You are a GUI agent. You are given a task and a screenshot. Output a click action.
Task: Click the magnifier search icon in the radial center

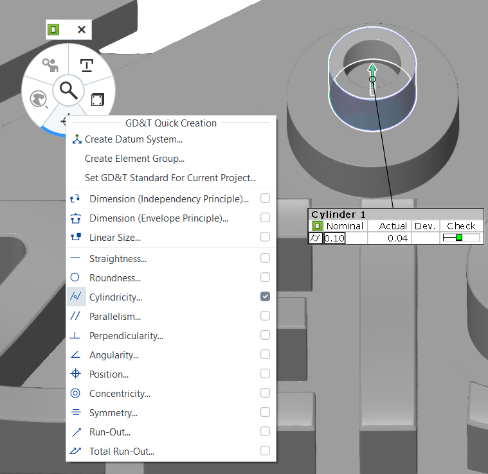click(68, 91)
